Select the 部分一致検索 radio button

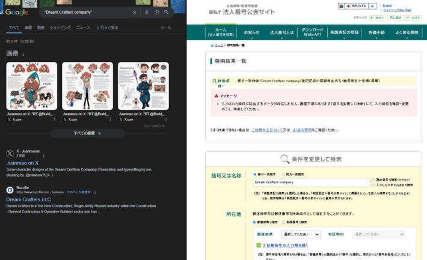255,174
